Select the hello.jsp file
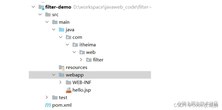 click(82, 90)
